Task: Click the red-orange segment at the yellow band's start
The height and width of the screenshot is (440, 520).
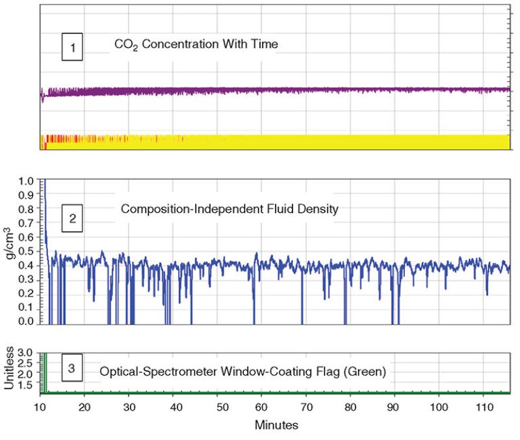Action: [43, 142]
